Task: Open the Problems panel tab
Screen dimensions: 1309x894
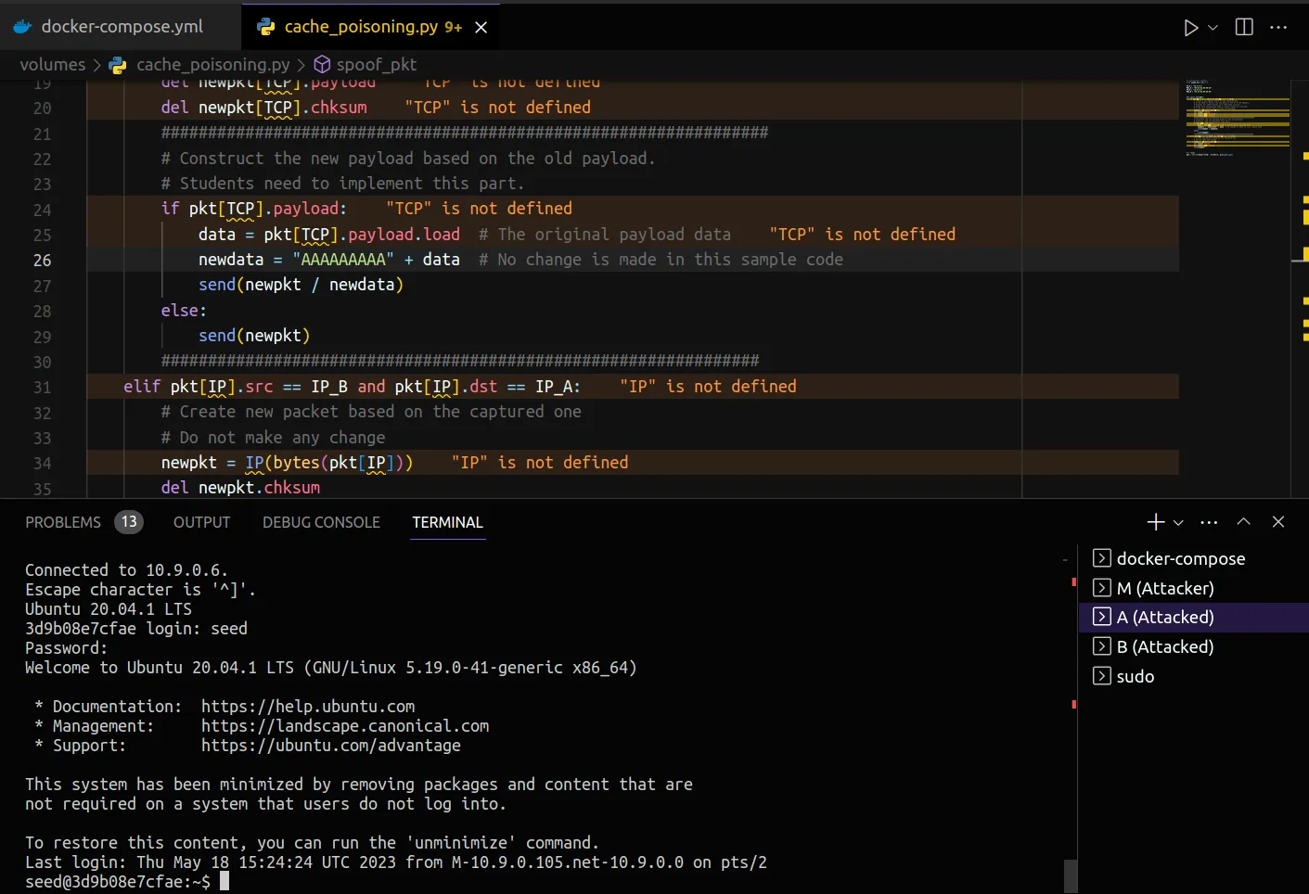Action: point(63,522)
